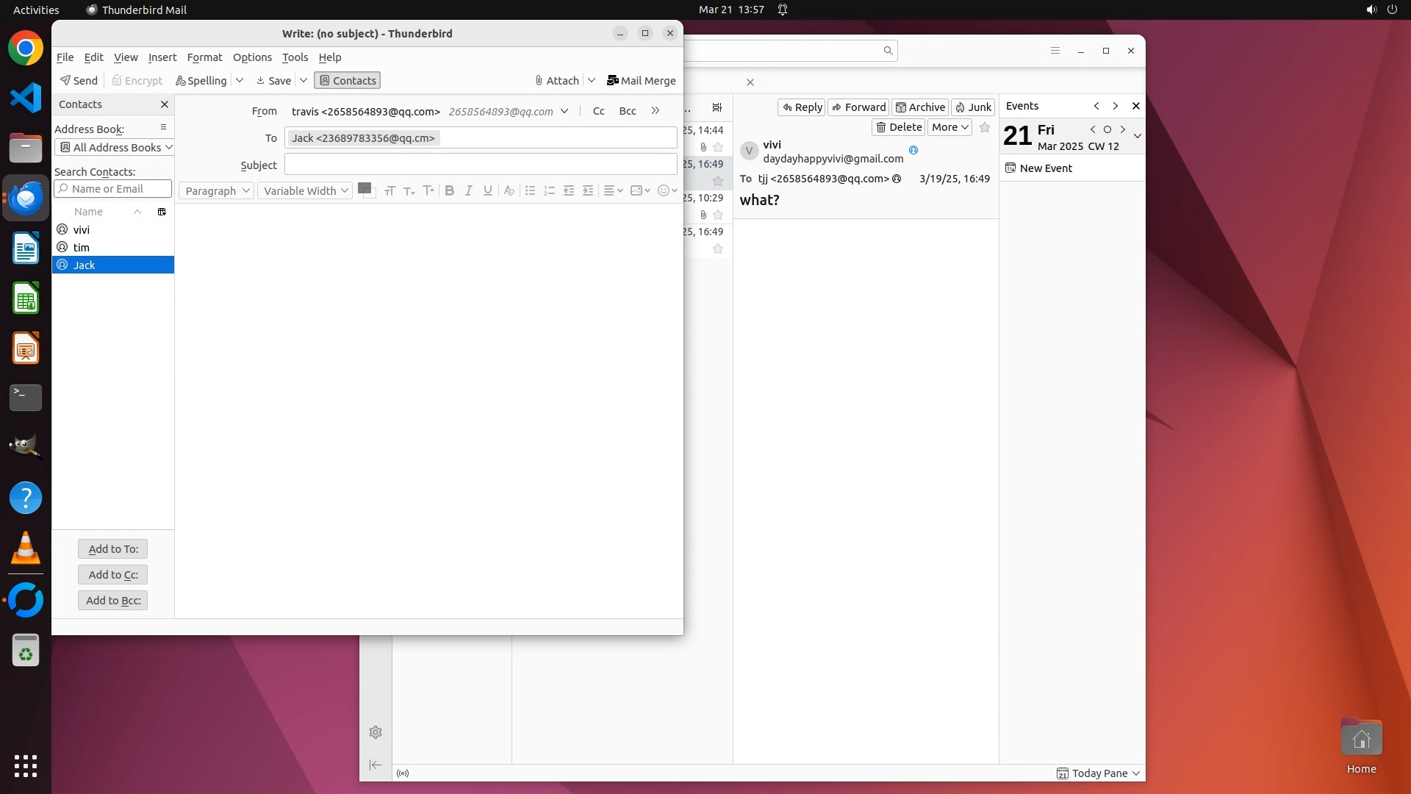This screenshot has width=1411, height=794.
Task: Click the Mail Merge toolbar icon
Action: pos(641,80)
